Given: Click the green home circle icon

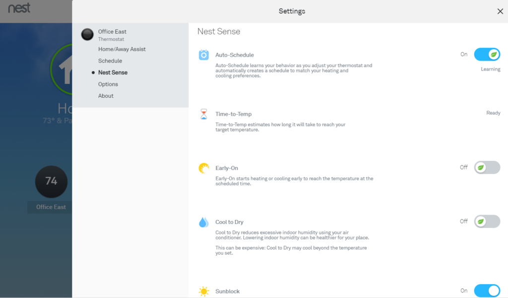Looking at the screenshot, I should (x=62, y=69).
